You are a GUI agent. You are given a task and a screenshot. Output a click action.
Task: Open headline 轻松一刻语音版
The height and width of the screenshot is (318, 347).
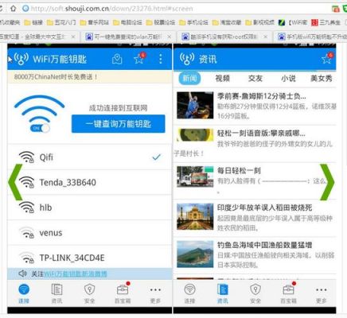[261, 133]
